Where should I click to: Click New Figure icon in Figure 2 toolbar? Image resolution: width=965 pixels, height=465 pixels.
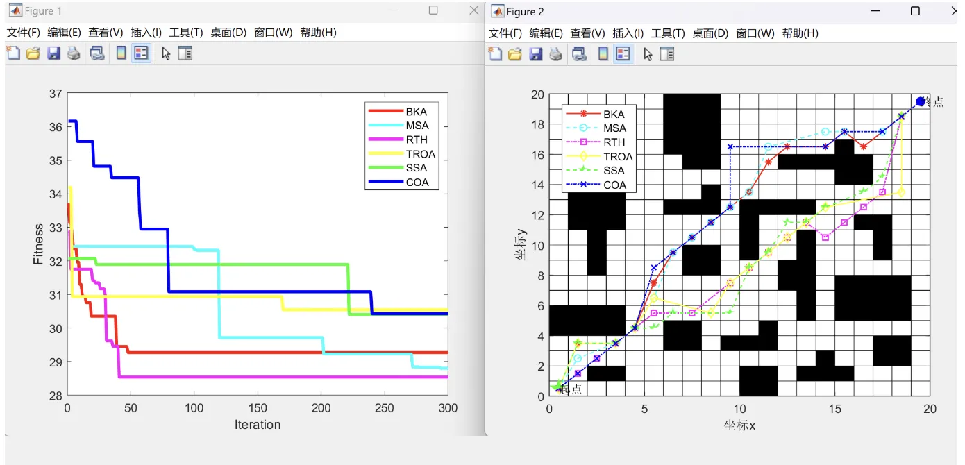tap(495, 53)
